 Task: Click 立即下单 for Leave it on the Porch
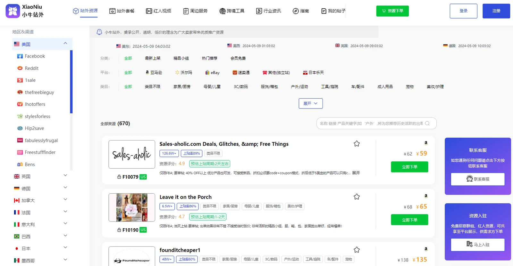point(409,220)
